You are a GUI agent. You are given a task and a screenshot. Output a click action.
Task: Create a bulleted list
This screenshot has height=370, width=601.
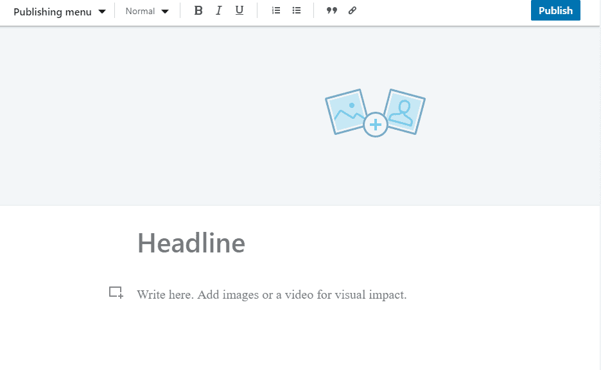296,10
